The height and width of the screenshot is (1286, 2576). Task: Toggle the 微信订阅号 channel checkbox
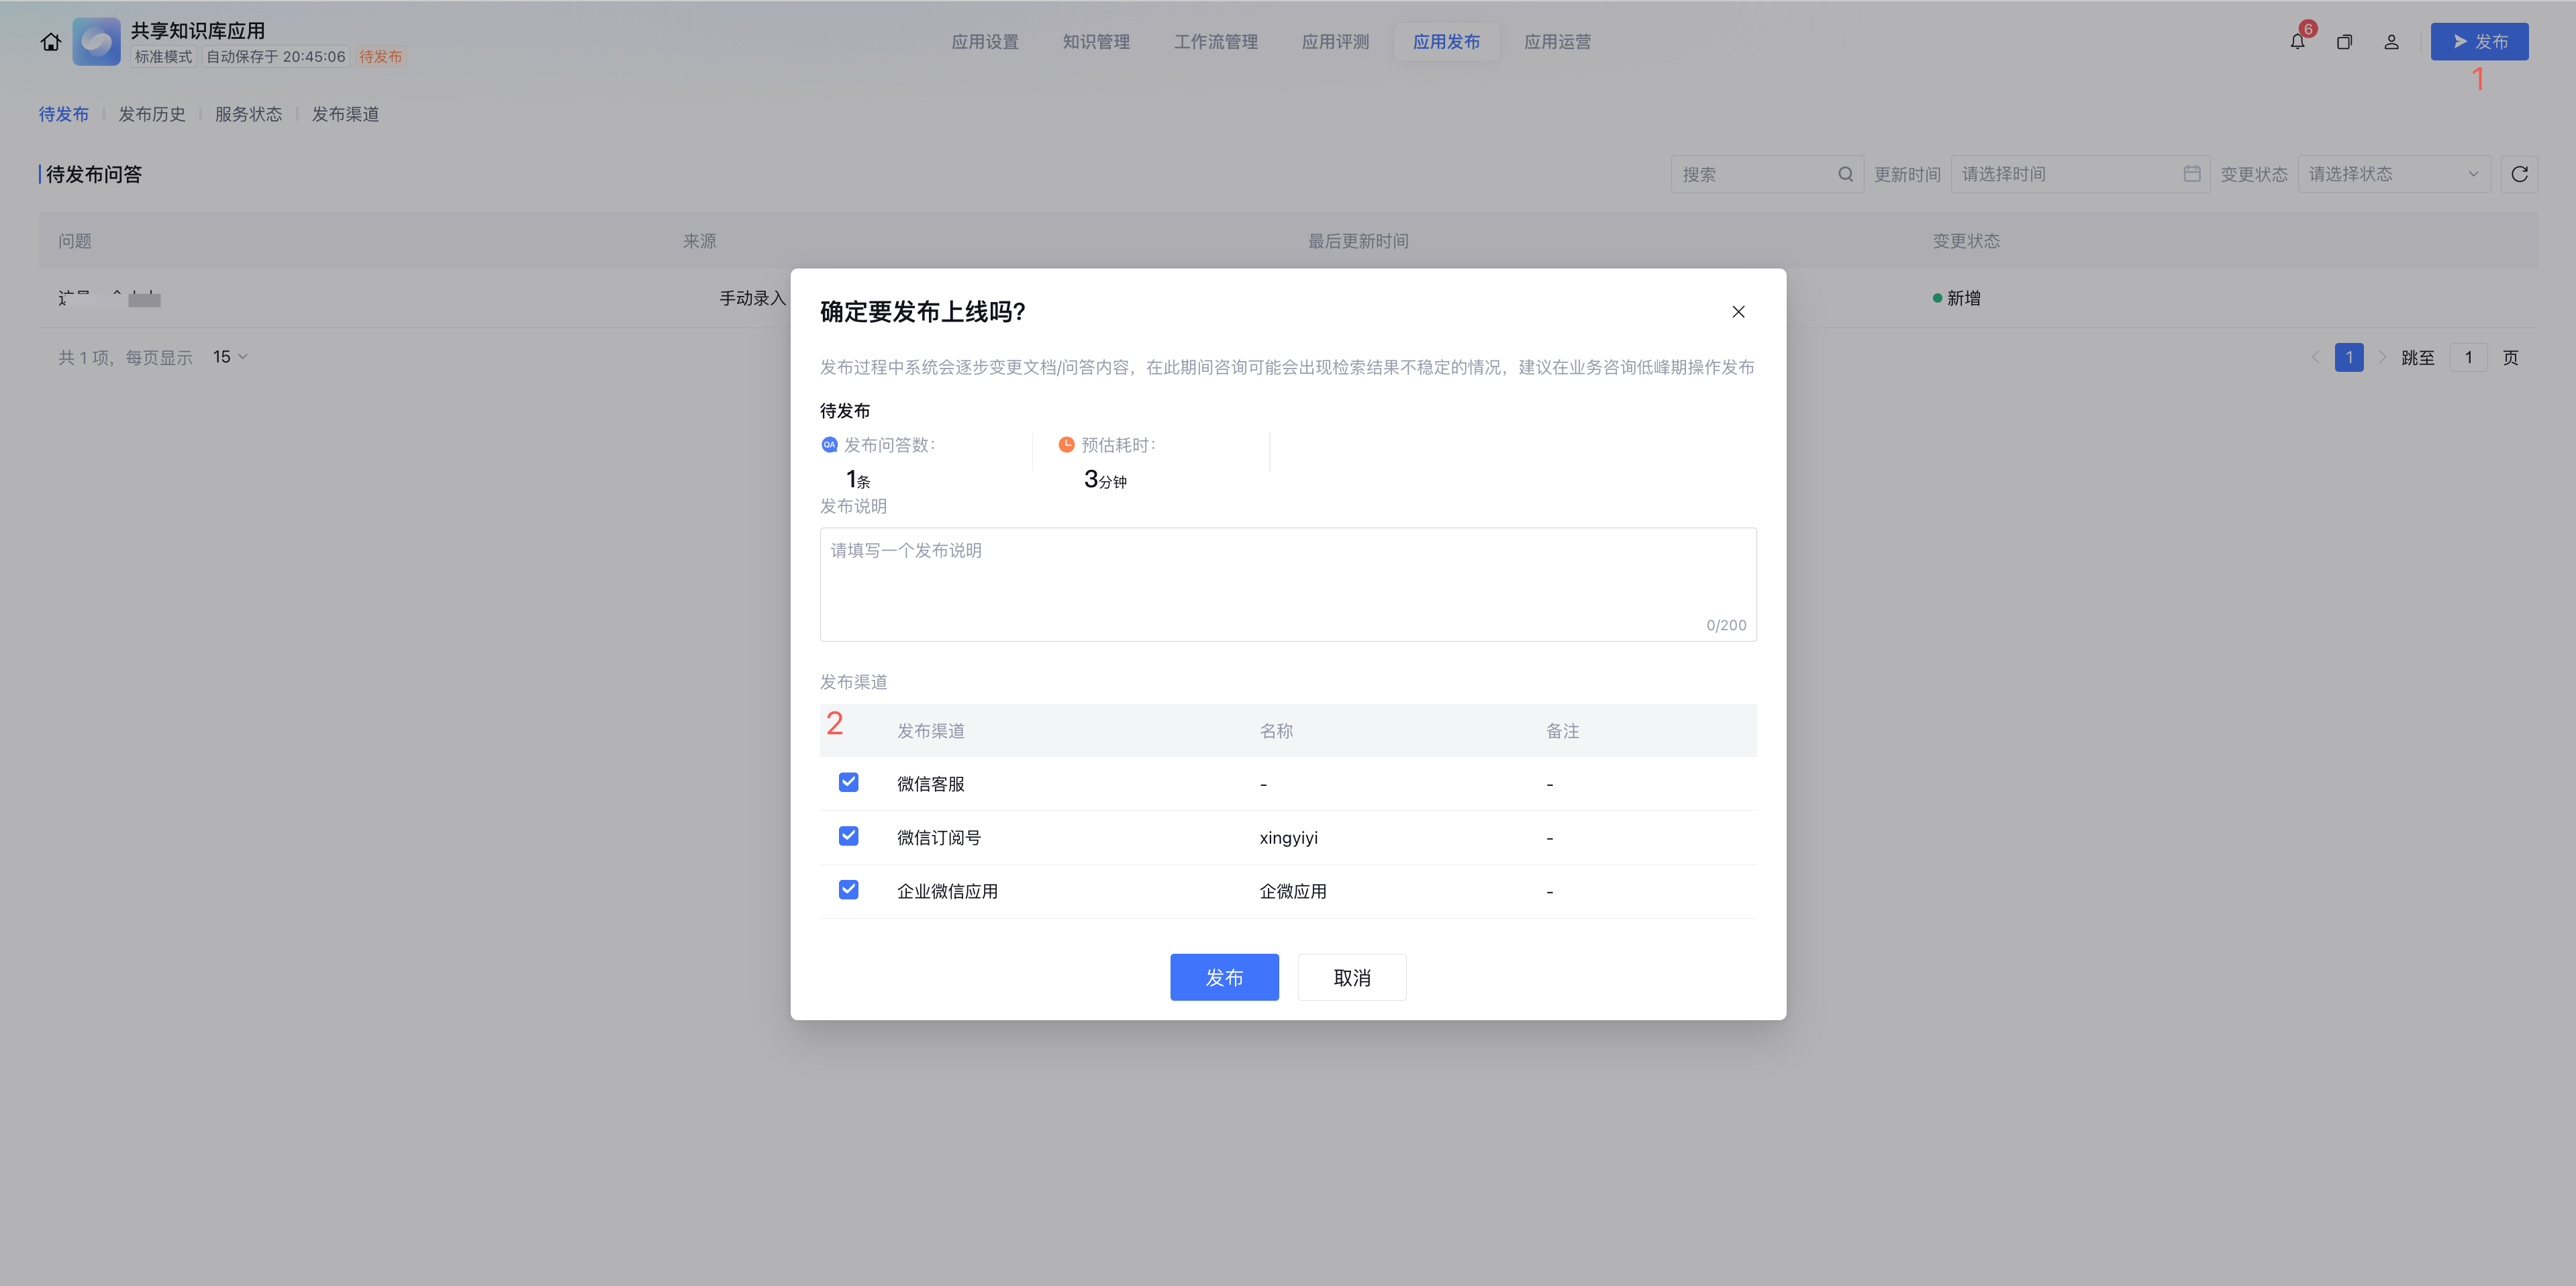pyautogui.click(x=848, y=836)
